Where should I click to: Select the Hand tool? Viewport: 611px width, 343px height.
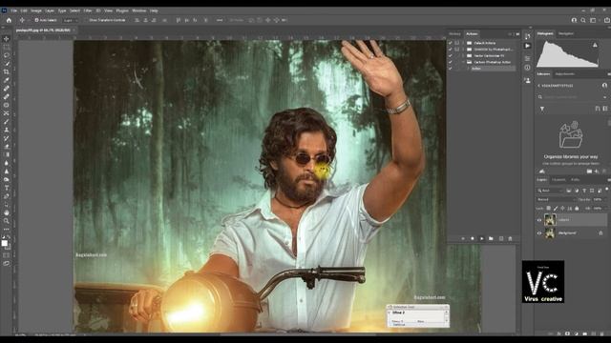click(7, 212)
